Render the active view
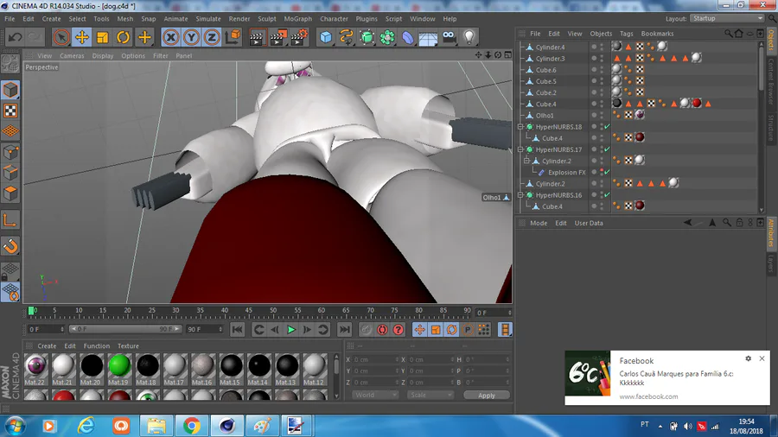778x437 pixels. click(257, 37)
